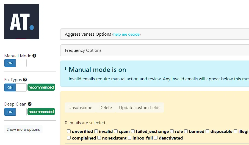Open the help me decide link
The image size is (249, 145).
point(126,34)
